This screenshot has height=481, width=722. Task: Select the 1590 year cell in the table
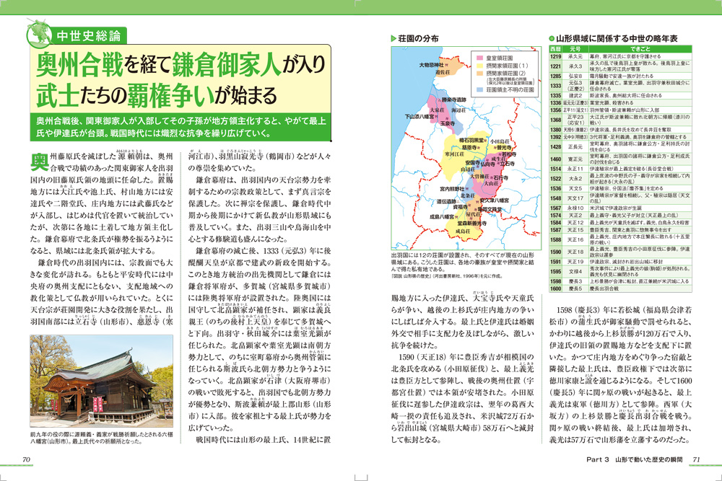click(556, 252)
